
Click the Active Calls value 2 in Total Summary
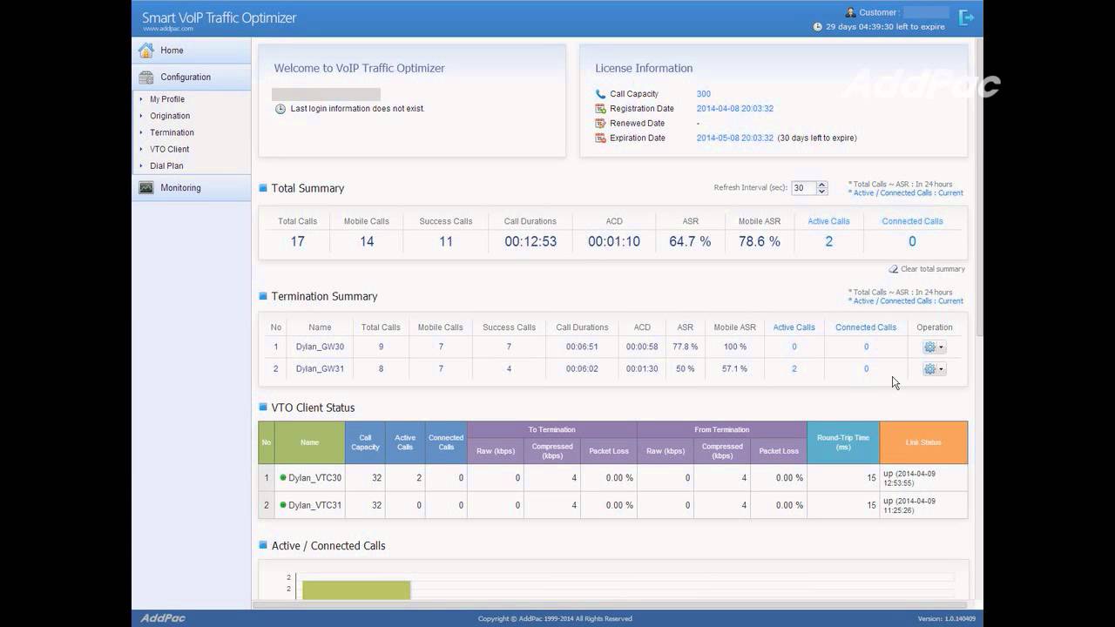pos(828,241)
